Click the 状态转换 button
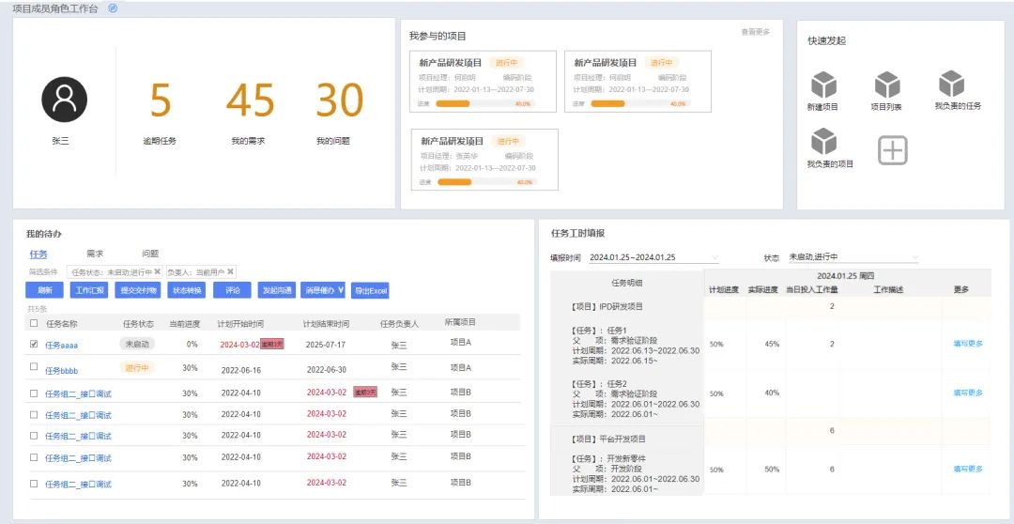1014x524 pixels. (x=186, y=290)
